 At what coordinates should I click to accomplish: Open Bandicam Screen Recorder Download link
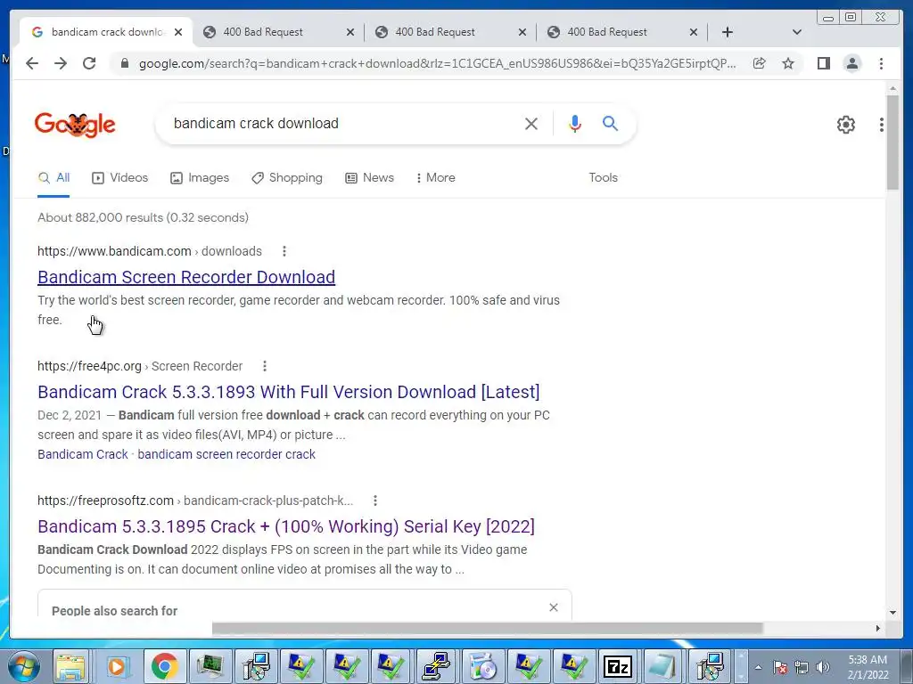(186, 277)
